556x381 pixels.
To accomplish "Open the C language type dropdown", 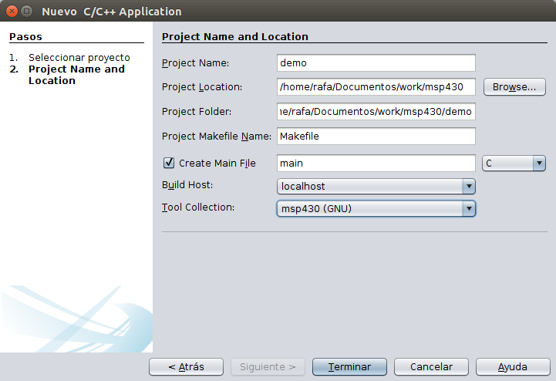I will pyautogui.click(x=514, y=163).
